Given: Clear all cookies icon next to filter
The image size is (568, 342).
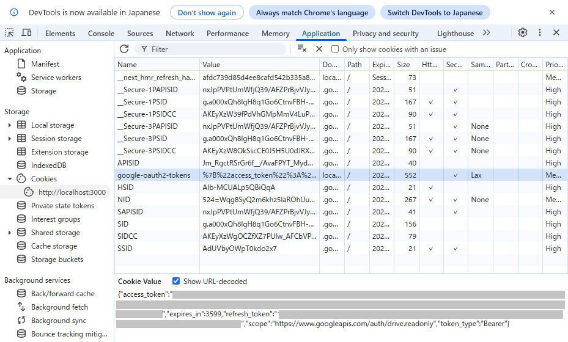Looking at the screenshot, I should tap(302, 49).
